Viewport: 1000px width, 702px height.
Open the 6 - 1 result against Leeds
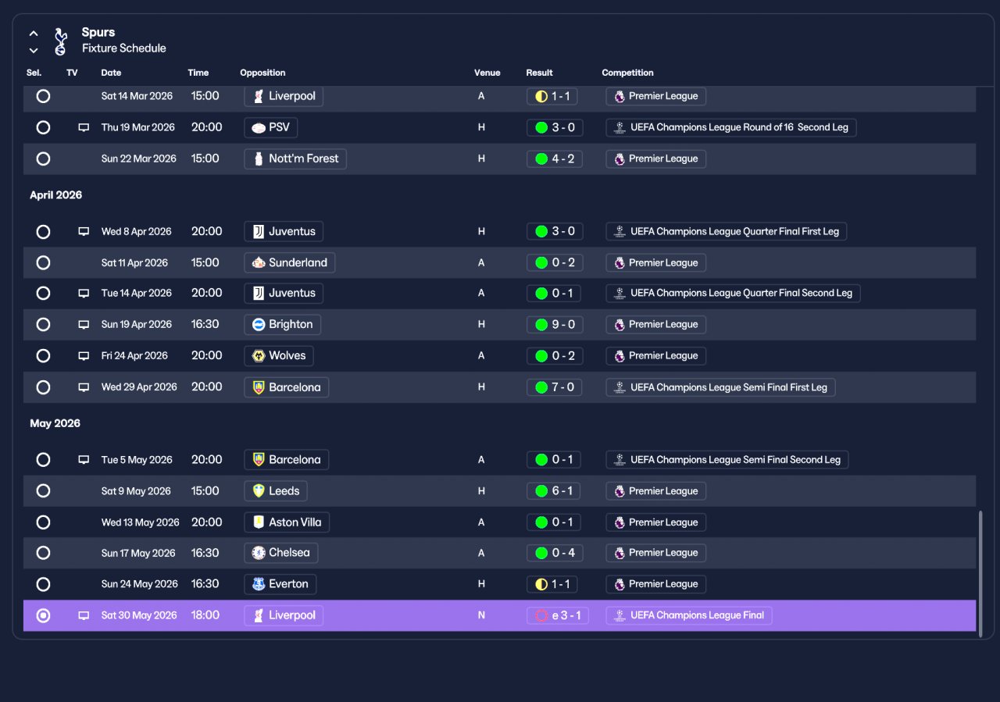tap(554, 491)
